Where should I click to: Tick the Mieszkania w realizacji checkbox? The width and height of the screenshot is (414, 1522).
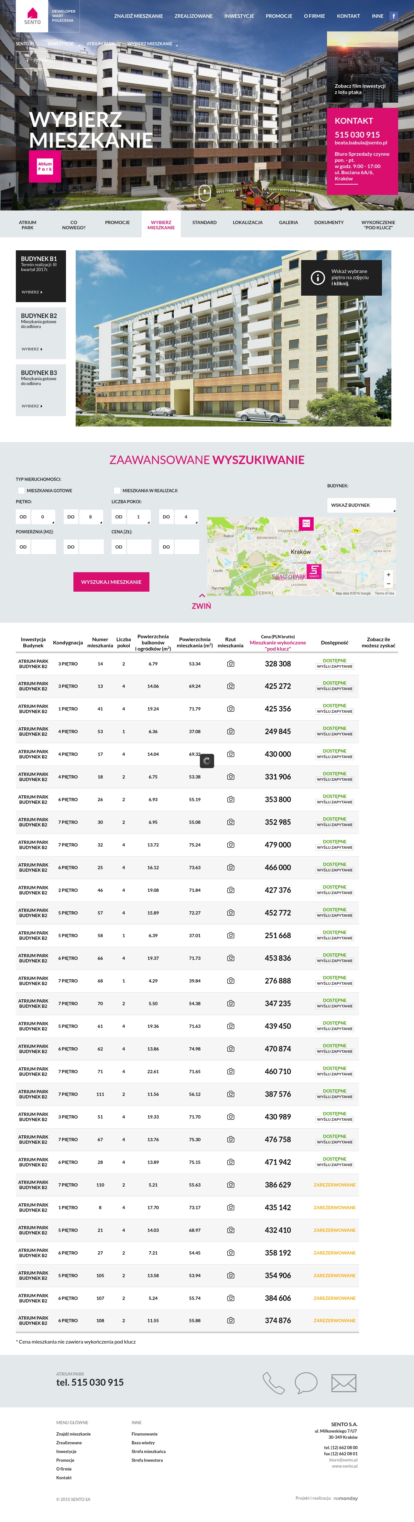coord(117,490)
